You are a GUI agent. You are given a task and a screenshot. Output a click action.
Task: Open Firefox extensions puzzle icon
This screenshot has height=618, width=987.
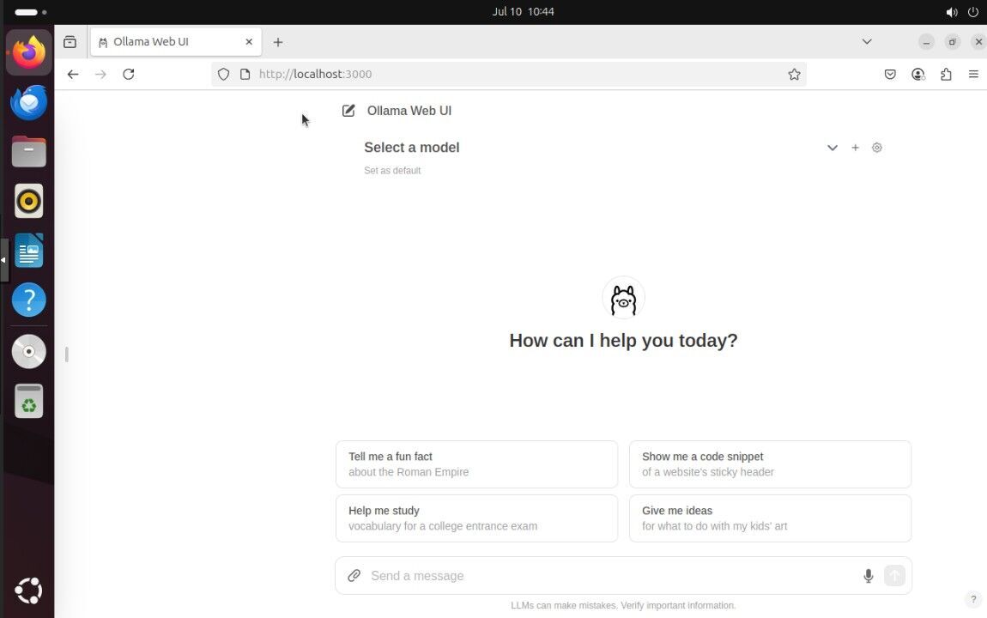946,75
